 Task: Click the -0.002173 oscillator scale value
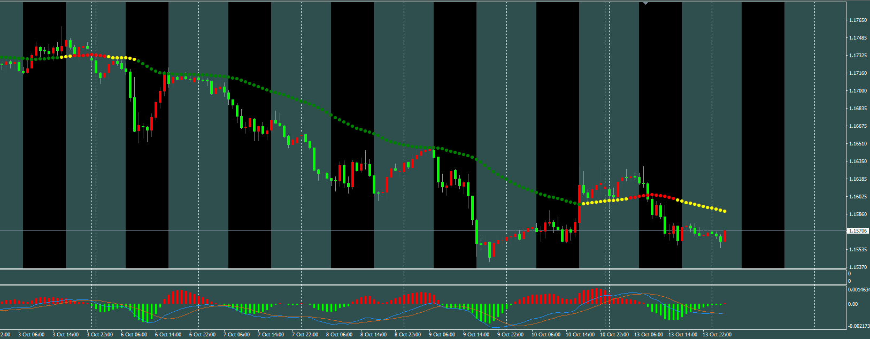(858, 326)
